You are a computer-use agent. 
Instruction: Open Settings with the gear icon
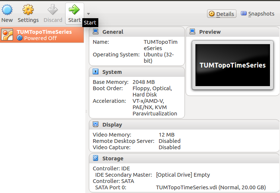(x=28, y=9)
